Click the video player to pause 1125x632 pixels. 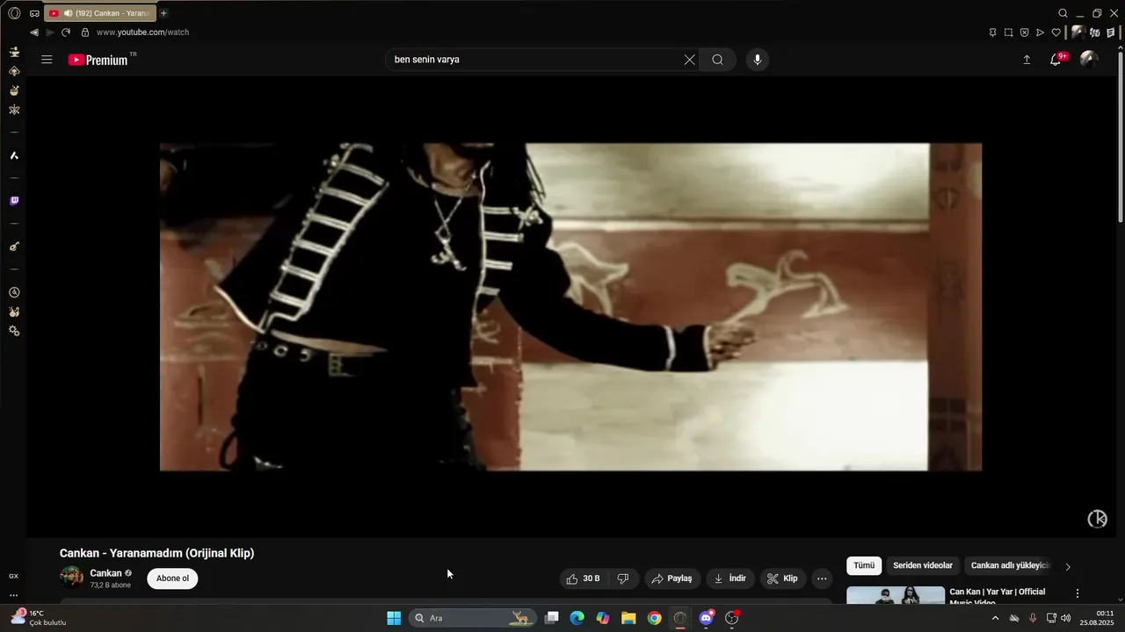[570, 306]
